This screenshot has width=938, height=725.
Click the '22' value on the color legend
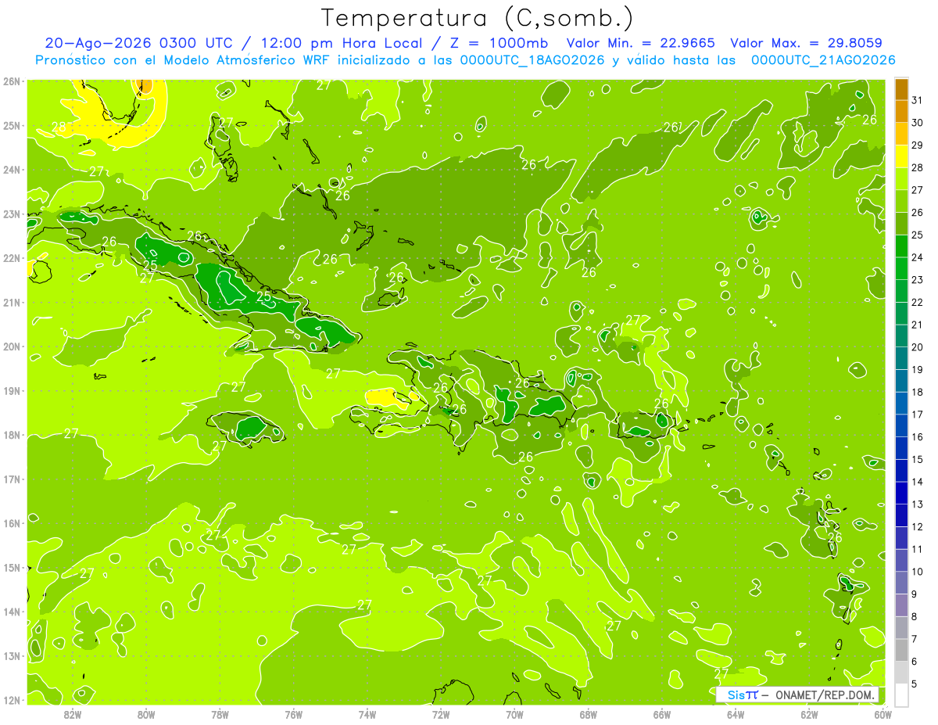(x=918, y=302)
